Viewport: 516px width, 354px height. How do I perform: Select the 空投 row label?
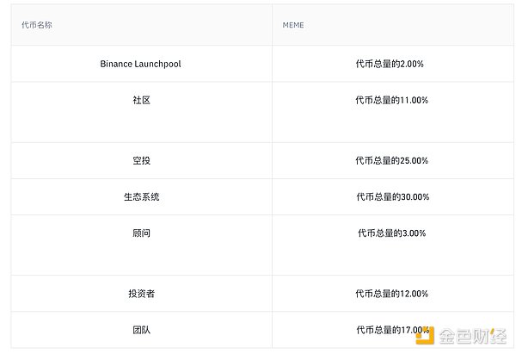click(141, 160)
